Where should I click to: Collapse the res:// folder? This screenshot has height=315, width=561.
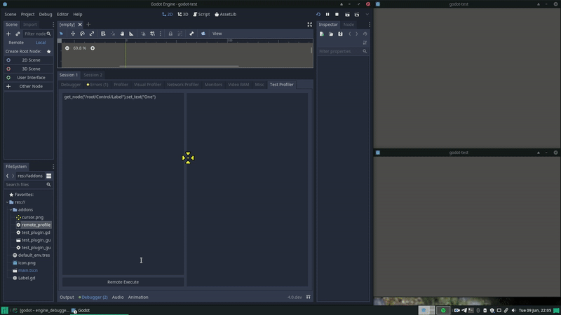8,202
